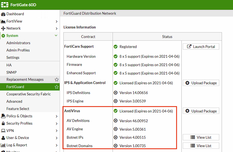Click the Policy & Objects icon
Screen dimensions: 233x152
tap(3, 116)
